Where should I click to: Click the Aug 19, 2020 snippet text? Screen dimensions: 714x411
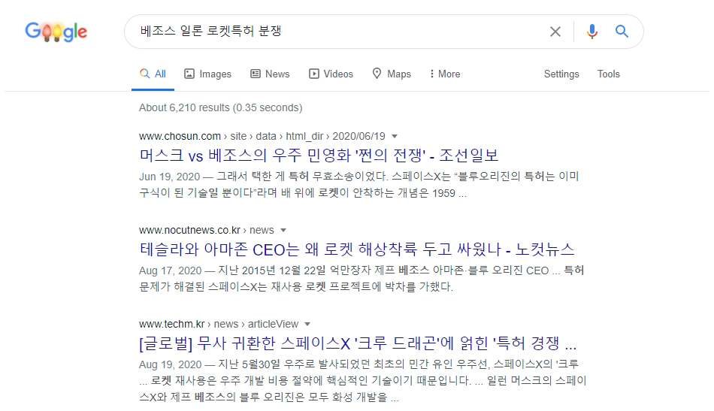pyautogui.click(x=362, y=380)
